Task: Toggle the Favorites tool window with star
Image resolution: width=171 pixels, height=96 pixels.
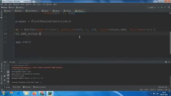Action: point(1,80)
